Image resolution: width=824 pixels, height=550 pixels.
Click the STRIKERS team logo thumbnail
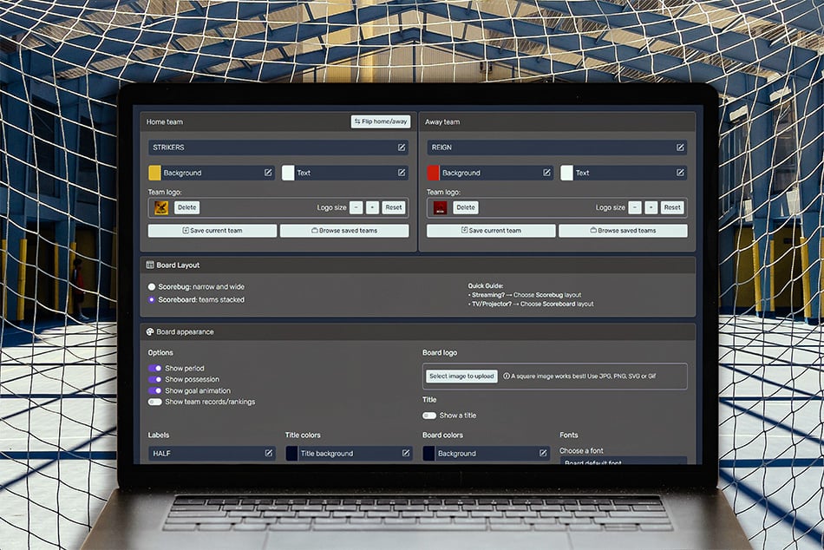(158, 206)
